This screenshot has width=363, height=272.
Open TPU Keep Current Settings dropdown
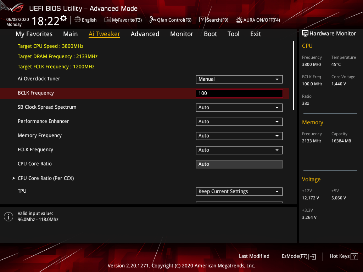(239, 192)
